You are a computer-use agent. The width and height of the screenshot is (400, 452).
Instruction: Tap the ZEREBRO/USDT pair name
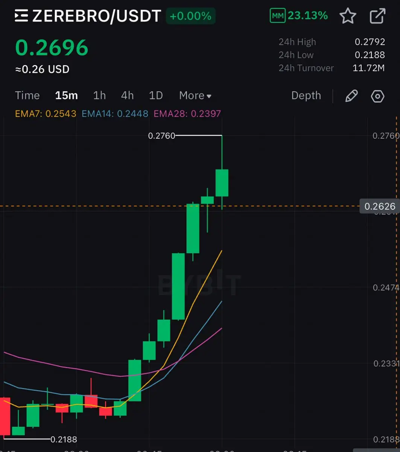[97, 16]
